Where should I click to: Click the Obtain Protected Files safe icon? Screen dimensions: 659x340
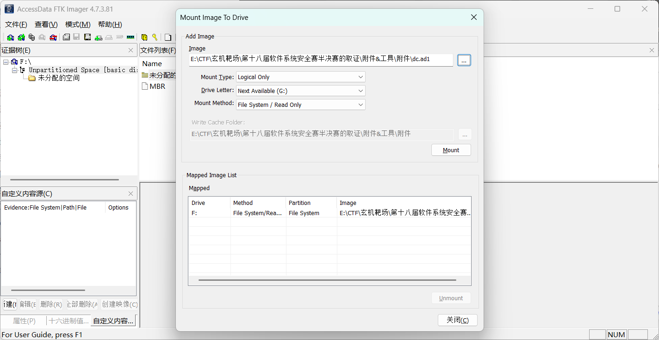coord(144,37)
